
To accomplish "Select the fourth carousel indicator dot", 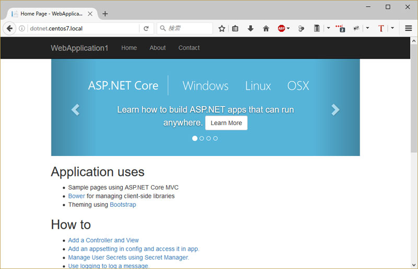I will 215,138.
